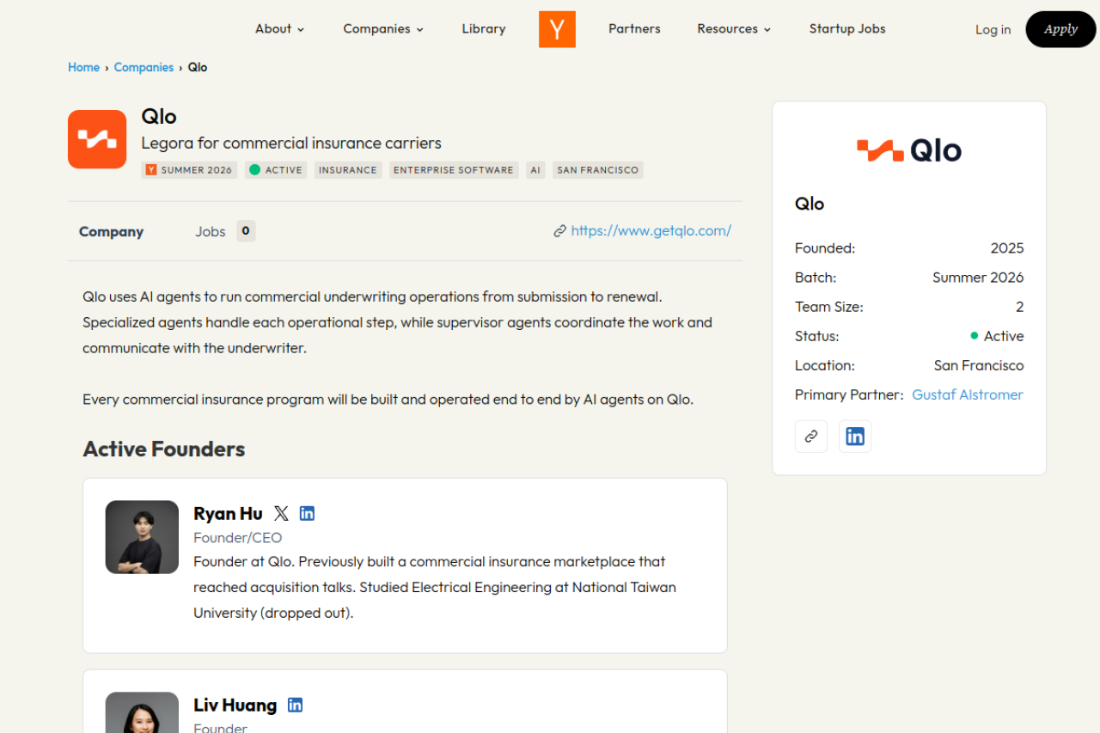Click the Batch value Summer 2026 in sidebar

tap(978, 278)
